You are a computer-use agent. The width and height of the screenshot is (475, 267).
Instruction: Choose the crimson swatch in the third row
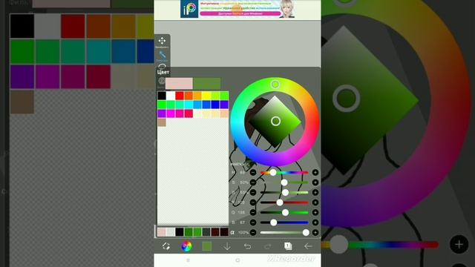click(189, 113)
